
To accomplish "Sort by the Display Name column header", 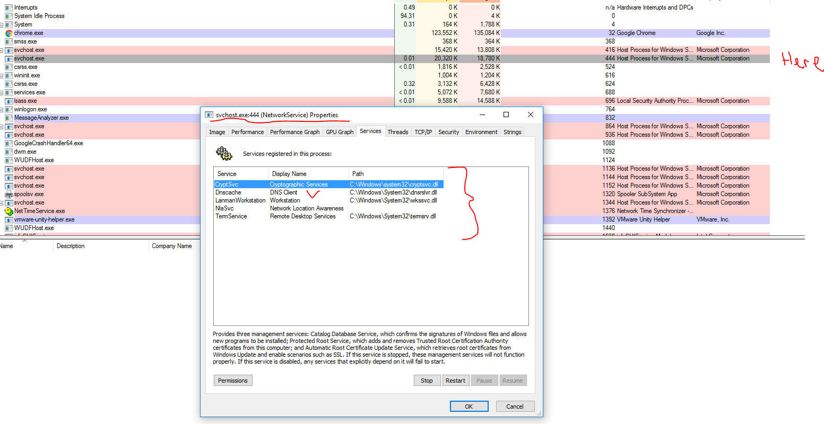I will (309, 174).
